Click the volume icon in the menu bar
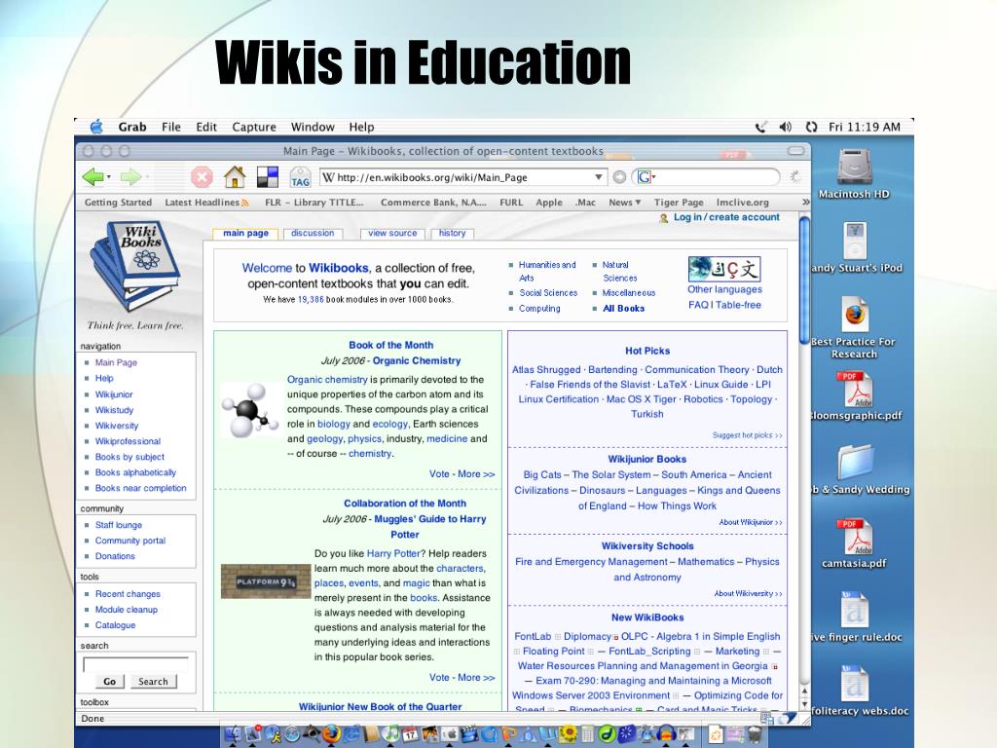Image resolution: width=997 pixels, height=748 pixels. coord(786,127)
